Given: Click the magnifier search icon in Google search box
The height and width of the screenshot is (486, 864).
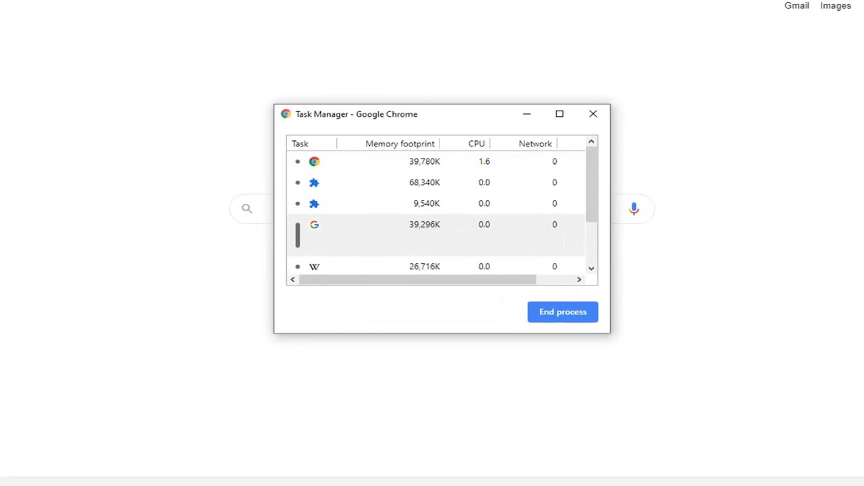Looking at the screenshot, I should click(x=247, y=209).
